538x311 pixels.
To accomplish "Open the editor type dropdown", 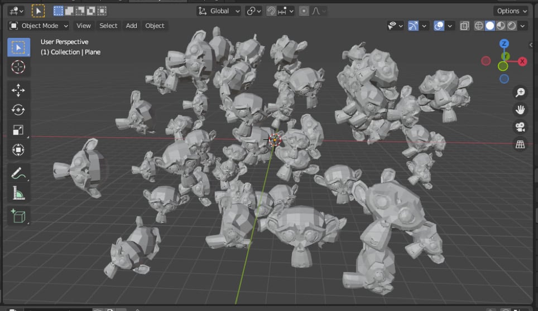I will (x=16, y=11).
